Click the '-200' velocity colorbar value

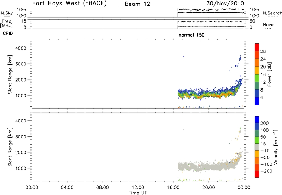click(x=266, y=171)
